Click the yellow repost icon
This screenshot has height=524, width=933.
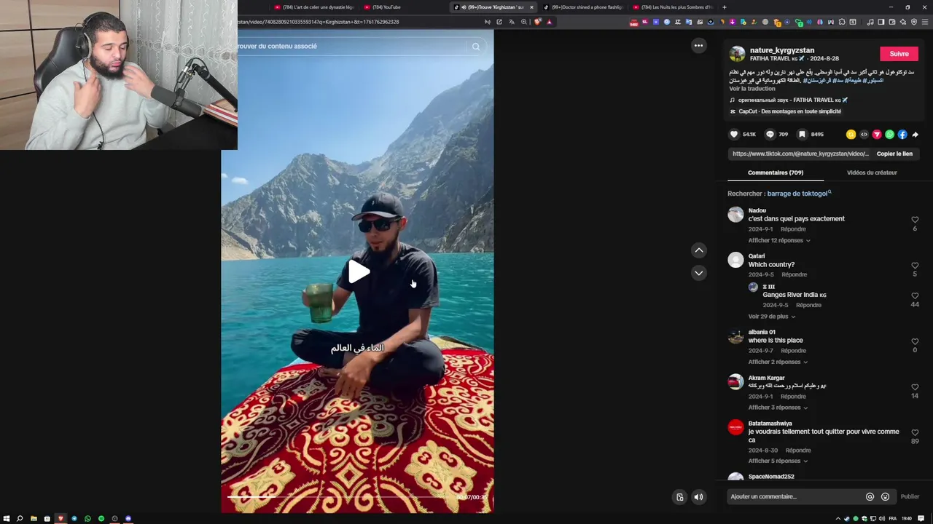click(851, 134)
